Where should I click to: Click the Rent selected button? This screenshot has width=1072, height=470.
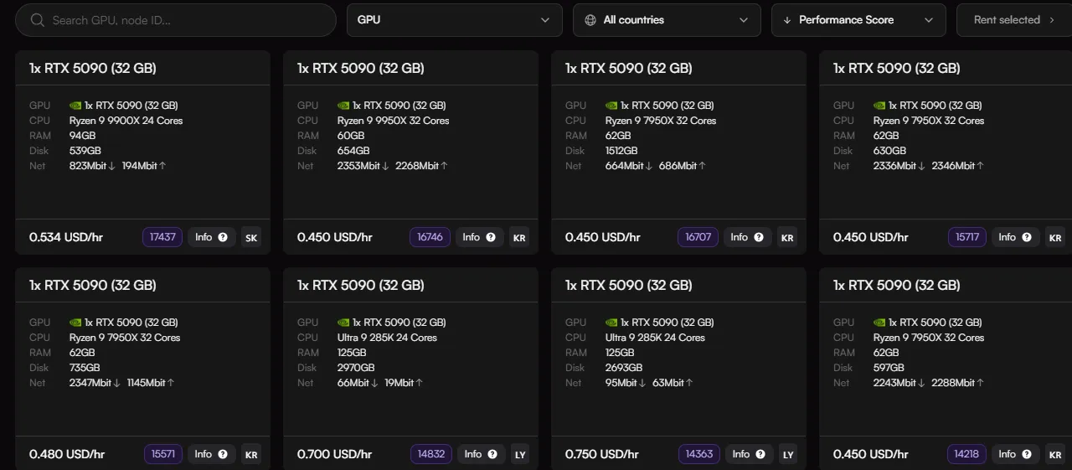click(1014, 20)
